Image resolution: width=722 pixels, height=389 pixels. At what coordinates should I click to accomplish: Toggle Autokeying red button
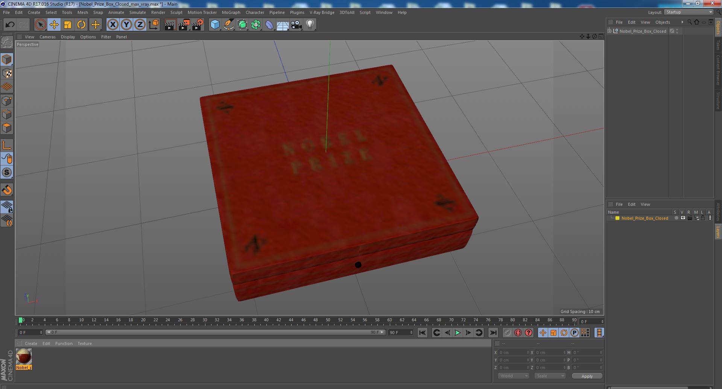pyautogui.click(x=518, y=333)
